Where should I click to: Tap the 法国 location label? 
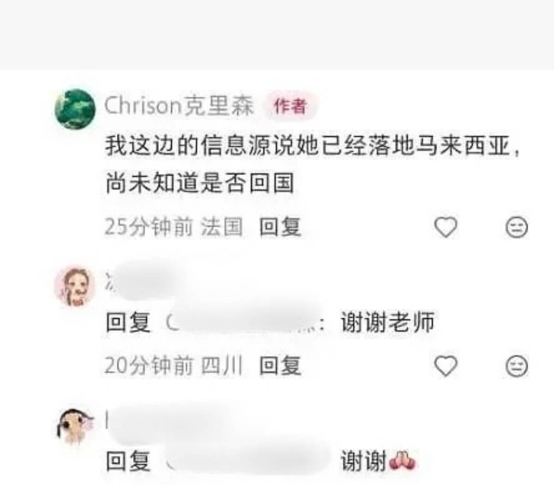(222, 227)
